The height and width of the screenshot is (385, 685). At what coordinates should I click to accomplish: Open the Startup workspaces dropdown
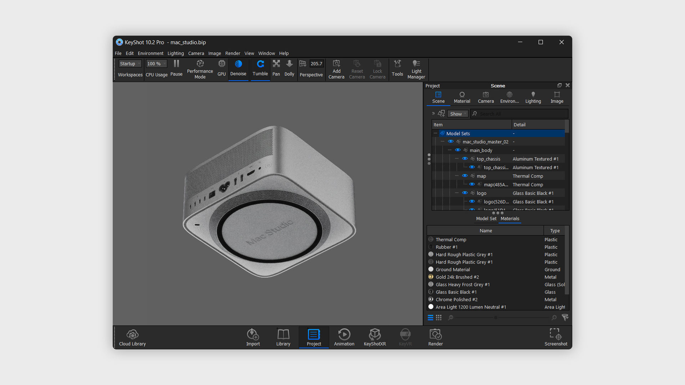(130, 64)
